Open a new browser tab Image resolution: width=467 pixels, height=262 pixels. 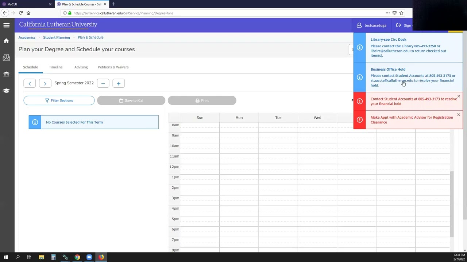pos(113,4)
